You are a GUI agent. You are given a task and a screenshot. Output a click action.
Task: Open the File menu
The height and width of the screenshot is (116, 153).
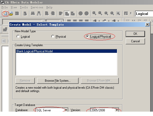pos(4,7)
